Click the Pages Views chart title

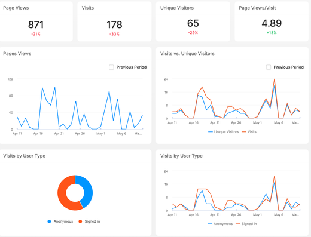(17, 54)
